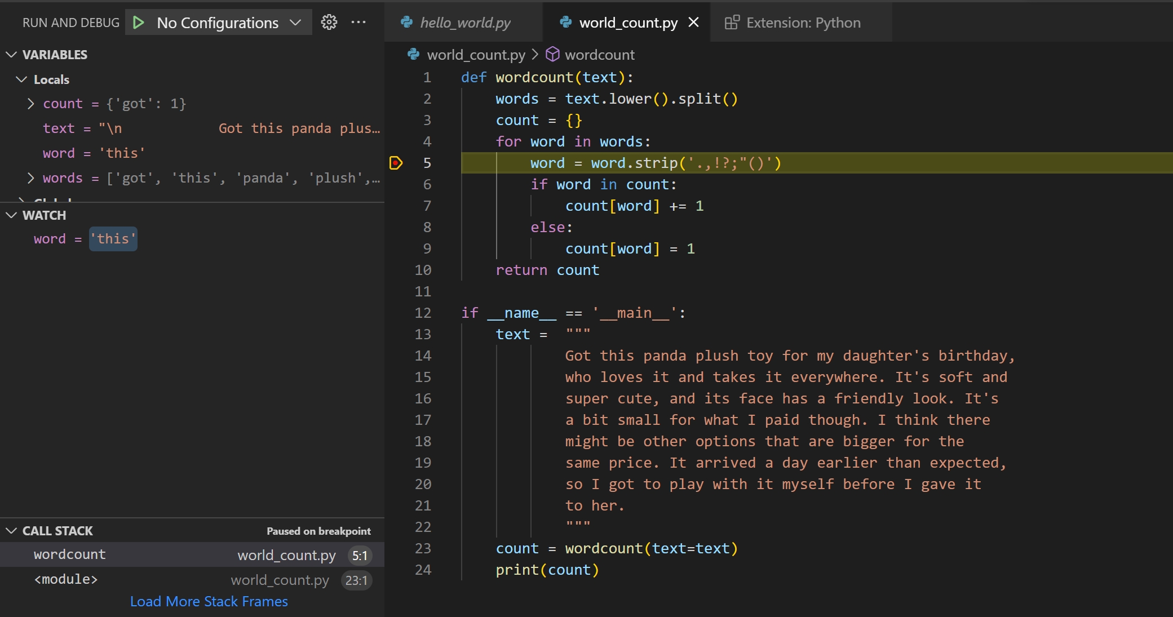
Task: Click the Extension: Python tab icon
Action: [x=732, y=23]
